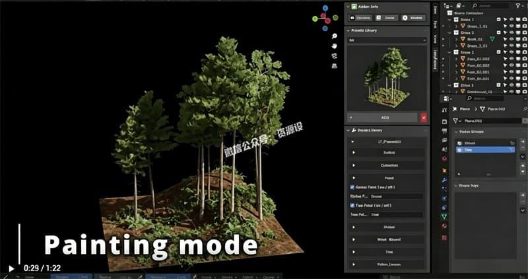This screenshot has height=279, width=528.
Task: Collapse the Vertex Groups panel
Action: click(457, 132)
